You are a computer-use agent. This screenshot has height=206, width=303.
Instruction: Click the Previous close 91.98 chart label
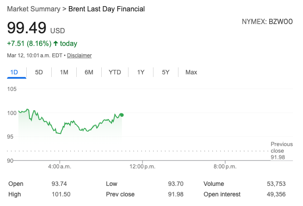(x=281, y=150)
